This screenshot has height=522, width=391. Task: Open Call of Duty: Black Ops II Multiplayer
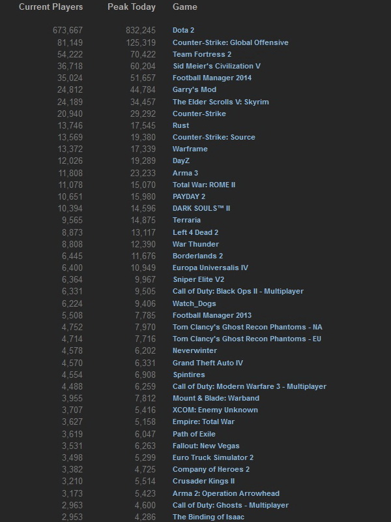(x=238, y=291)
